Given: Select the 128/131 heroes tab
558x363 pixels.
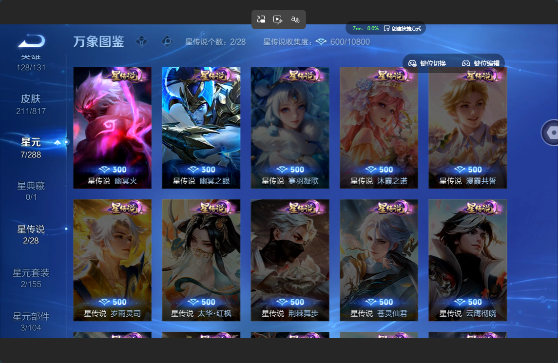Looking at the screenshot, I should [x=31, y=63].
